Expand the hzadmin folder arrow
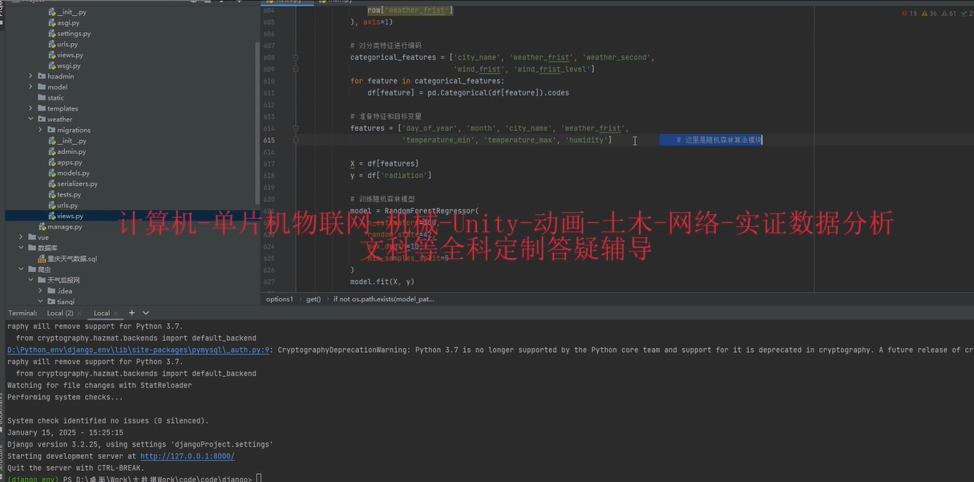This screenshot has height=482, width=974. coord(31,76)
